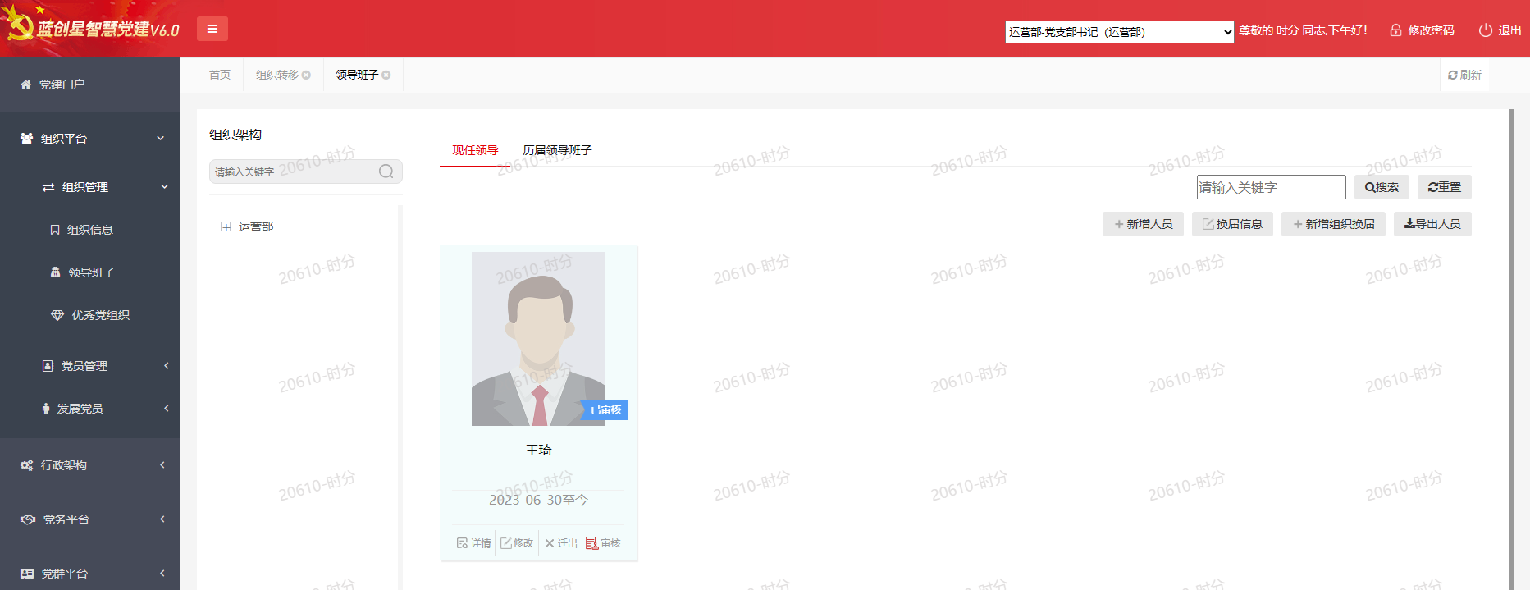Click the 组织平台 group icon
Screen dimensions: 1530x590
coord(27,139)
